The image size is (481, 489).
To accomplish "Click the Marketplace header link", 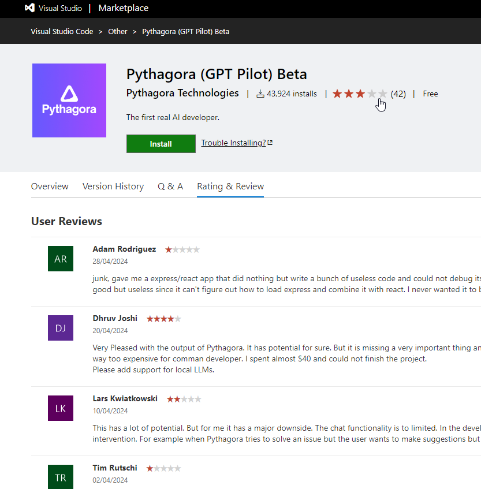I will pyautogui.click(x=124, y=8).
